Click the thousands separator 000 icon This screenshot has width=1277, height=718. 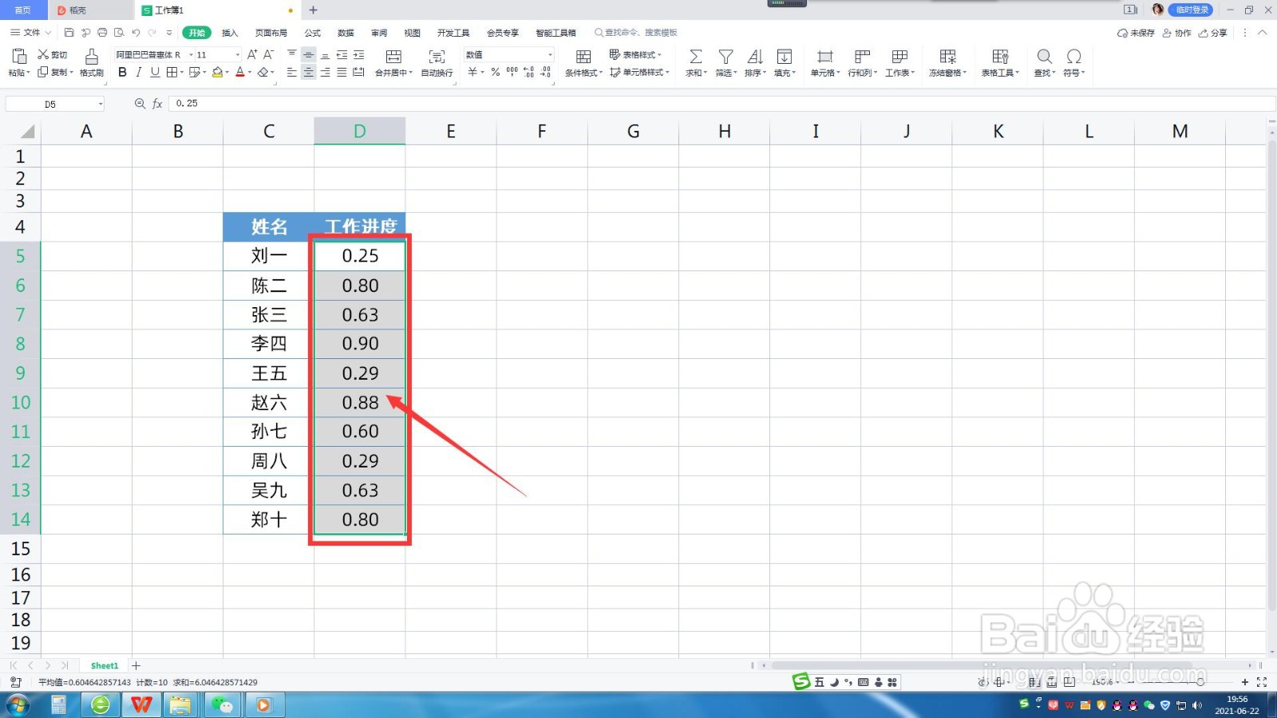coord(512,72)
